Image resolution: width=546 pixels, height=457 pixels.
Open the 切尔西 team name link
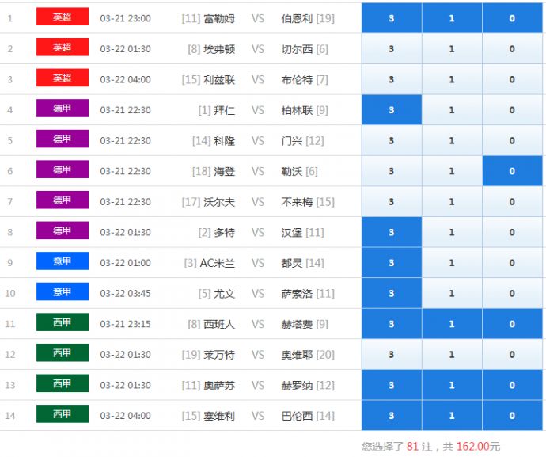297,49
